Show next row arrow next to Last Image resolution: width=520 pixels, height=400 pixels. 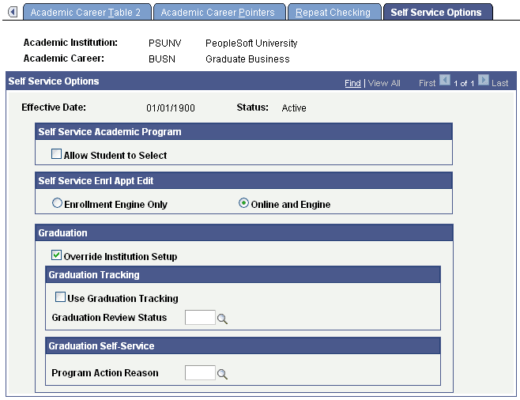click(x=483, y=81)
